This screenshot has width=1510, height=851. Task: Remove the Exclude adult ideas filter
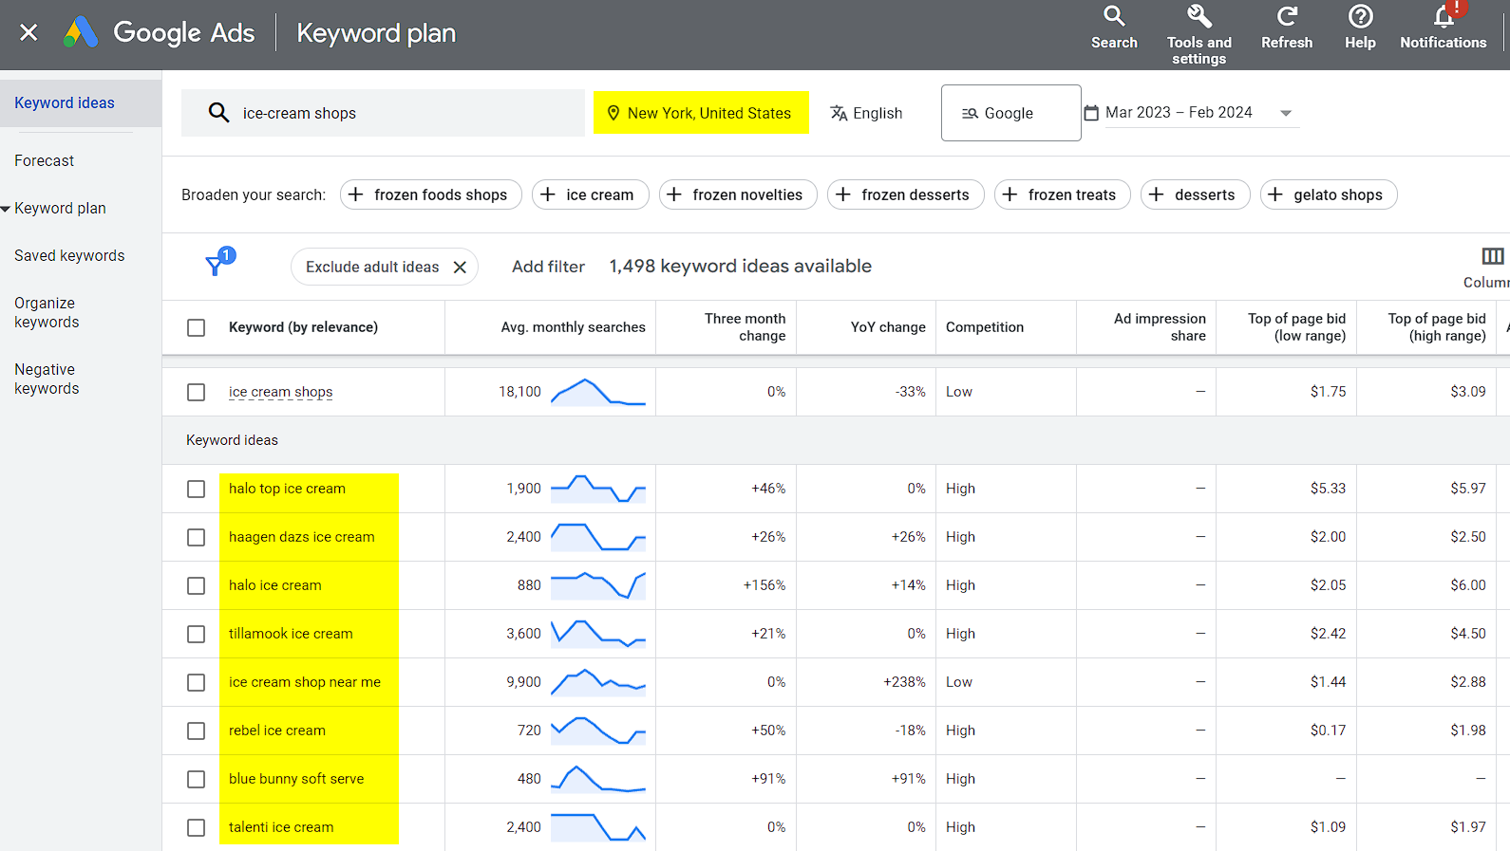tap(460, 268)
